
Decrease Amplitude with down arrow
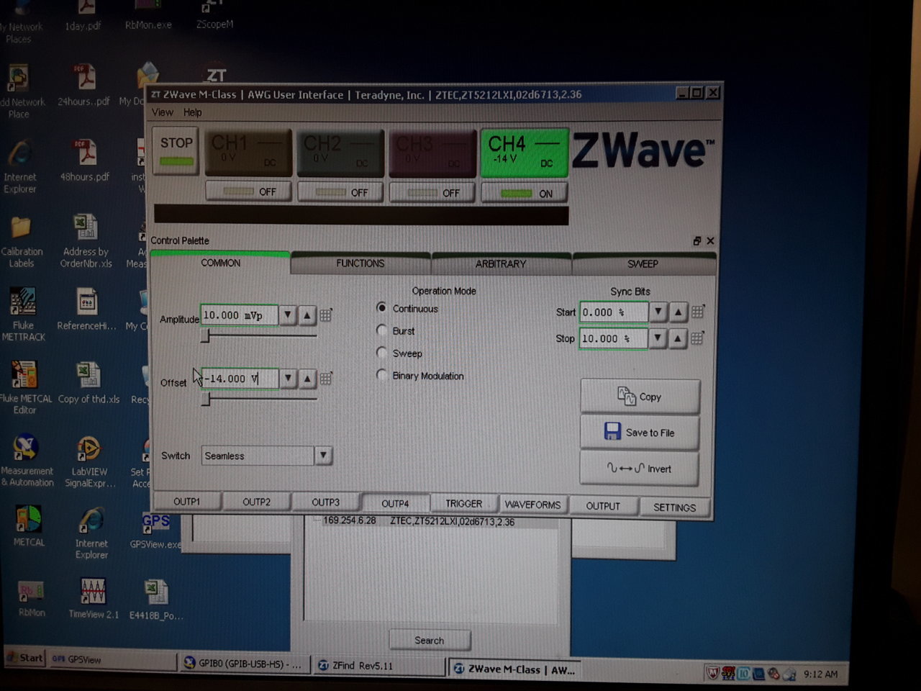pyautogui.click(x=287, y=315)
